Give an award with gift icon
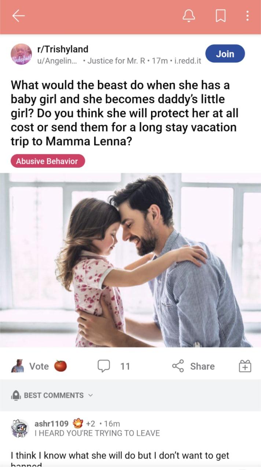261x470 pixels. point(245,366)
